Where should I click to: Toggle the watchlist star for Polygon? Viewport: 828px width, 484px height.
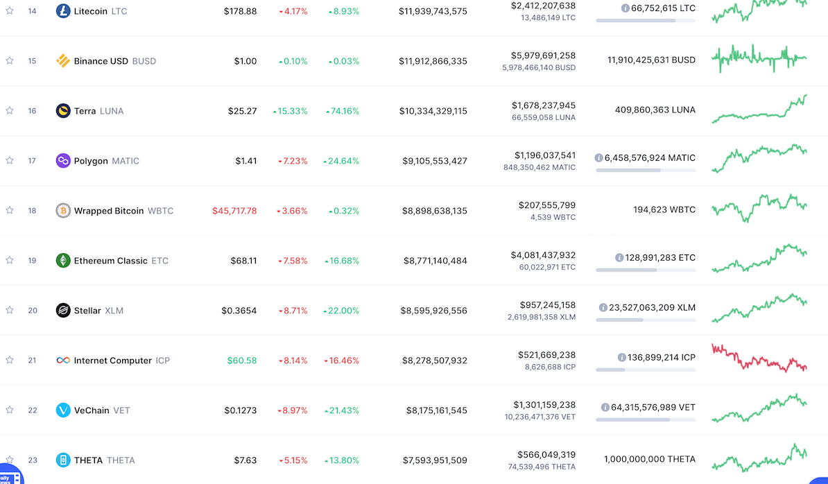point(10,160)
